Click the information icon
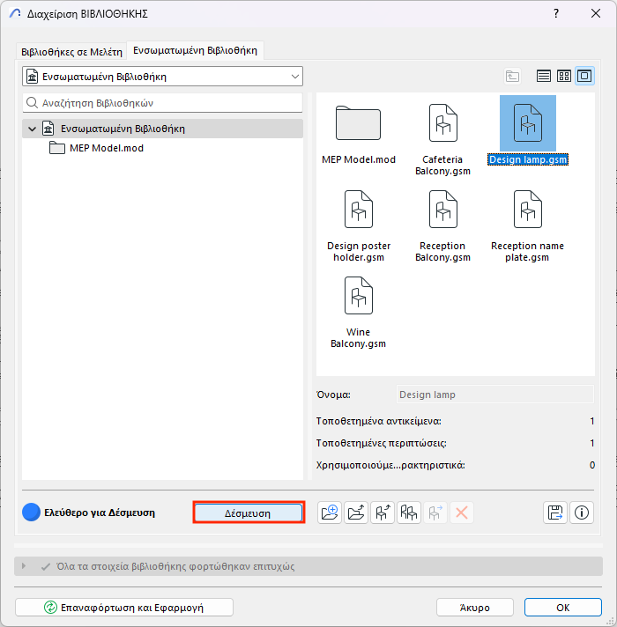The width and height of the screenshot is (617, 627). 582,513
